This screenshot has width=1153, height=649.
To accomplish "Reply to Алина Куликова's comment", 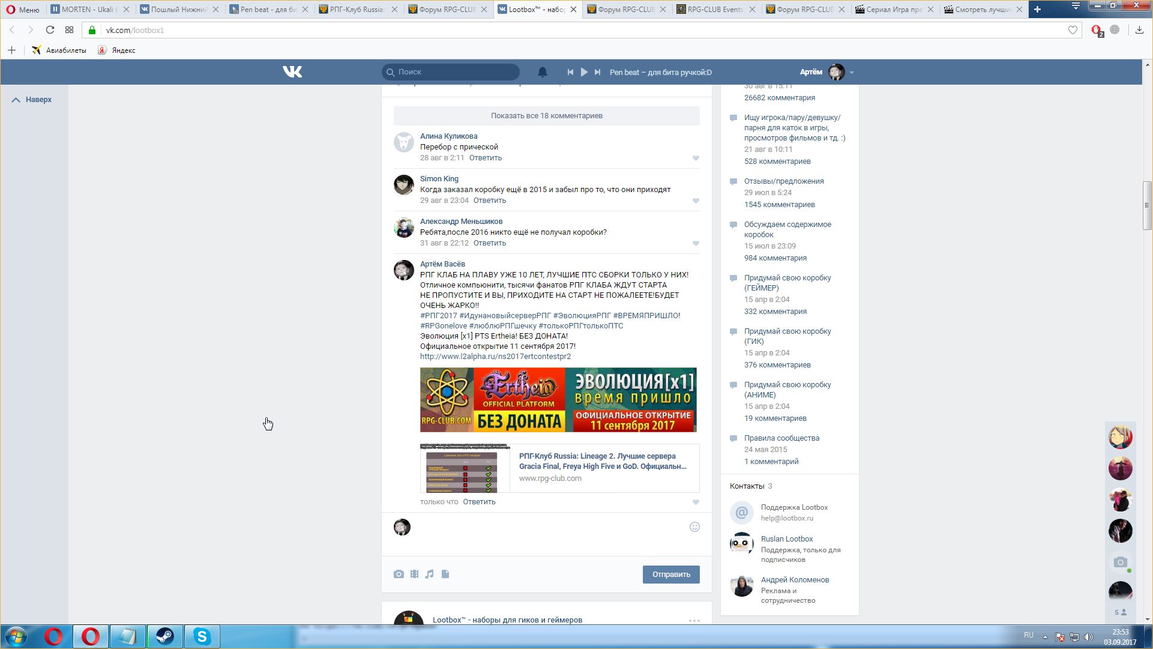I will coord(486,158).
